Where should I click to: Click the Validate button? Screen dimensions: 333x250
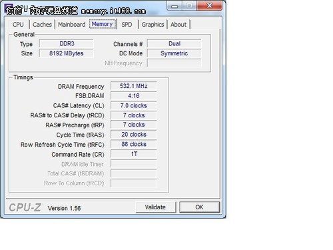[x=155, y=207]
